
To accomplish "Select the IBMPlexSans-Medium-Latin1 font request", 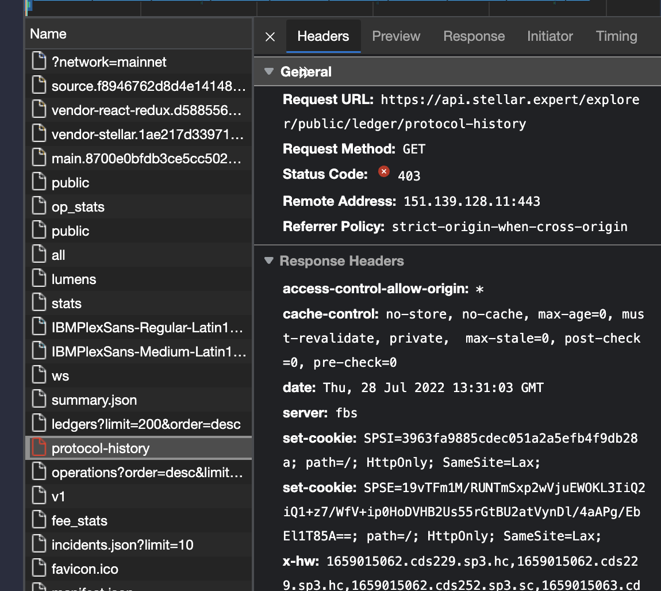I will pos(139,352).
